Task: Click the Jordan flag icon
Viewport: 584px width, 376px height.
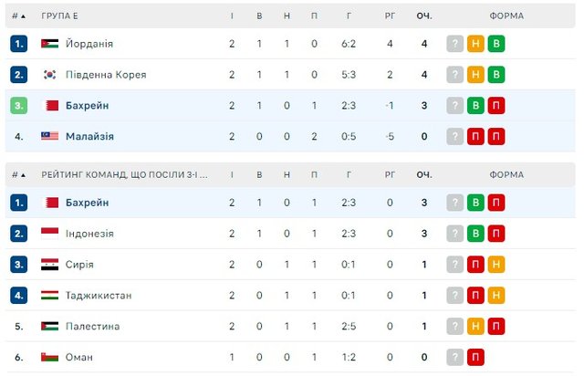Action: 49,44
